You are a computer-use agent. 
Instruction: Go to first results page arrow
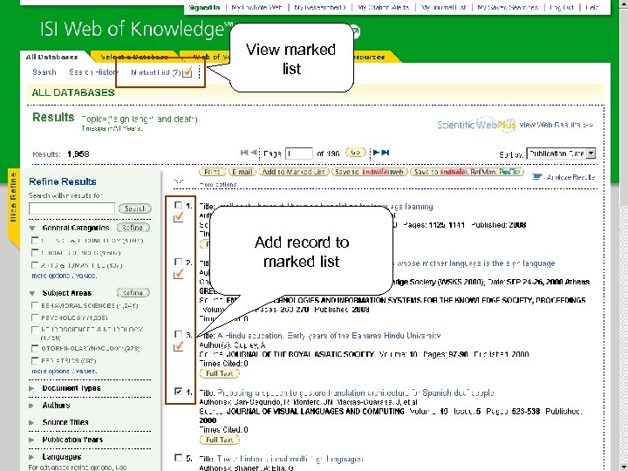244,153
